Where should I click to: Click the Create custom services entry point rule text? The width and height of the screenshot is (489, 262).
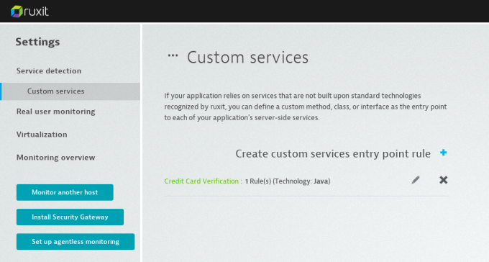(x=333, y=153)
